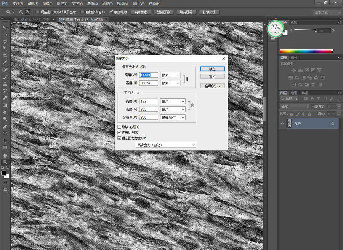
Task: Select the History Brush tool
Action: [5, 91]
